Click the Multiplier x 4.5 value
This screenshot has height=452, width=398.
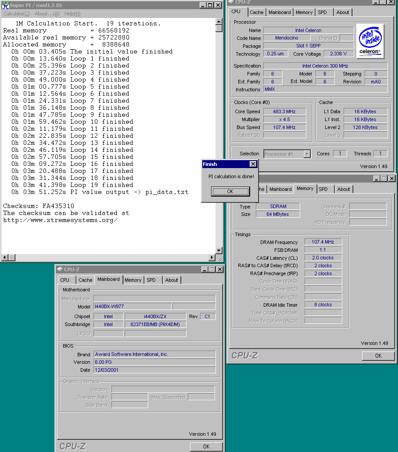click(284, 119)
